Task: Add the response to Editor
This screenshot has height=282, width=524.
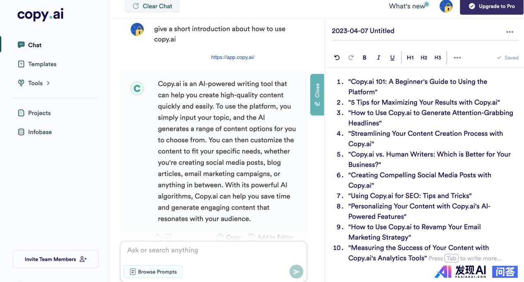Action: 271,237
